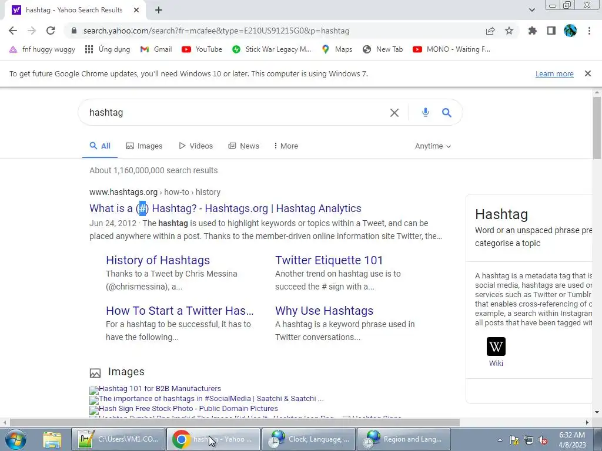
Task: Open Hashtag 101 for B2B Manufacturers image
Action: [160, 389]
